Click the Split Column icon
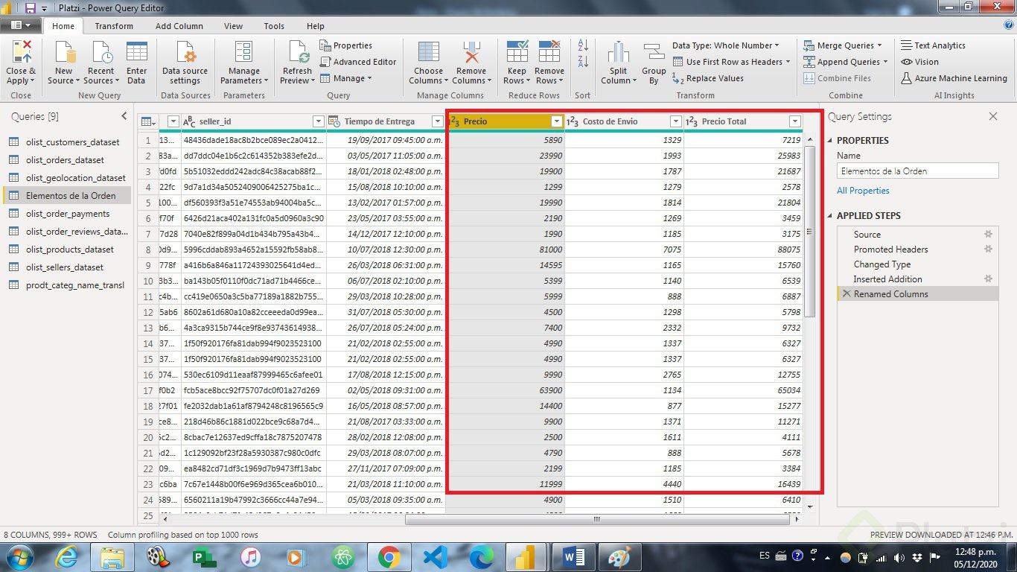This screenshot has height=572, width=1017. [x=618, y=54]
